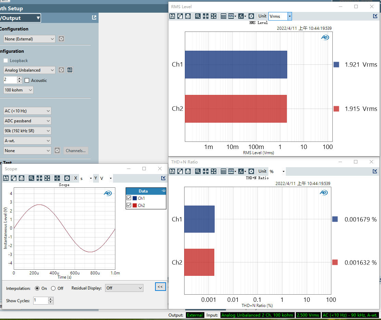
Task: Open the Residual Display dropdown
Action: (x=124, y=288)
